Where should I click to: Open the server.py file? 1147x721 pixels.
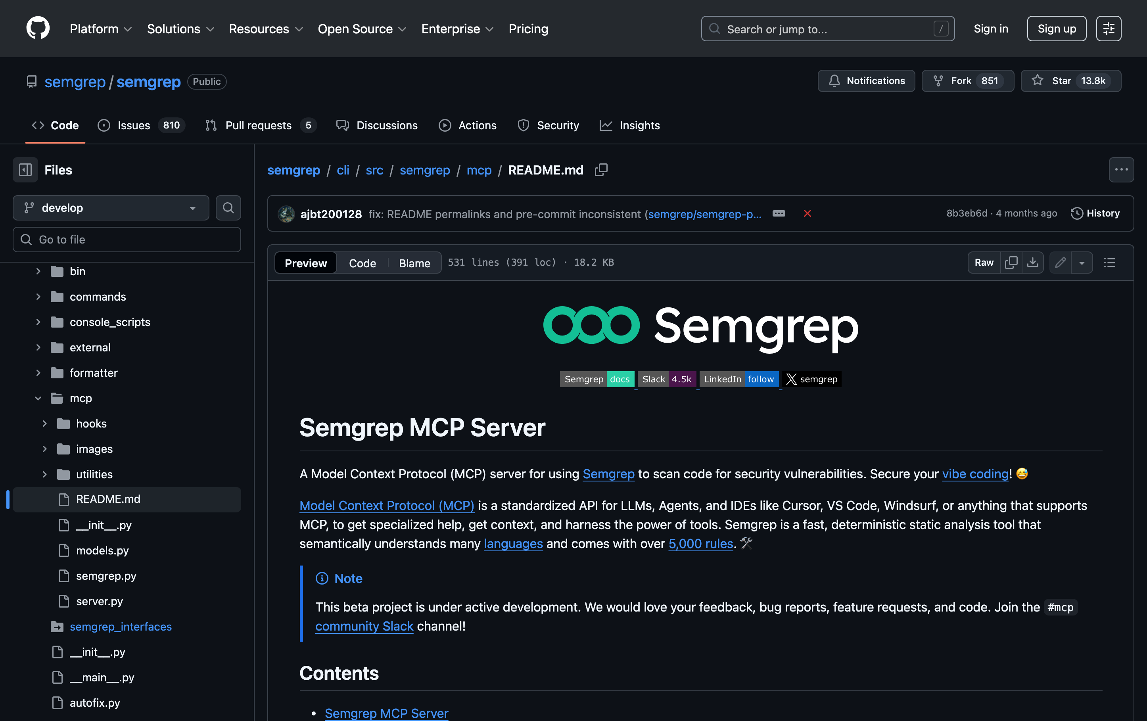[x=99, y=601]
